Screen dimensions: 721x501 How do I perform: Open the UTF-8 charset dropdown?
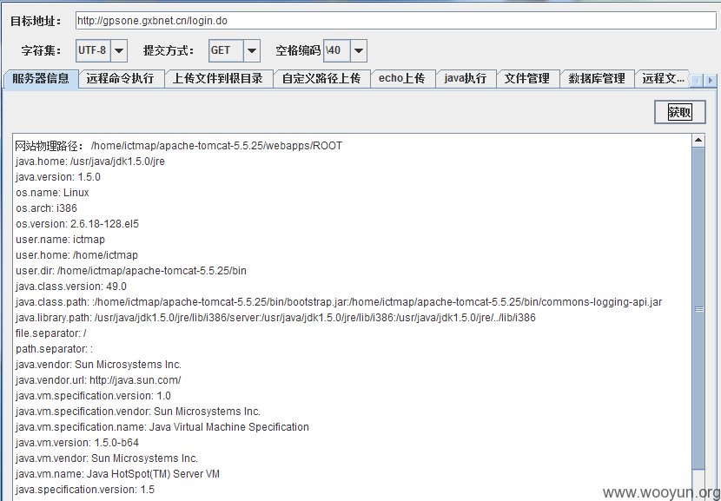[x=119, y=50]
